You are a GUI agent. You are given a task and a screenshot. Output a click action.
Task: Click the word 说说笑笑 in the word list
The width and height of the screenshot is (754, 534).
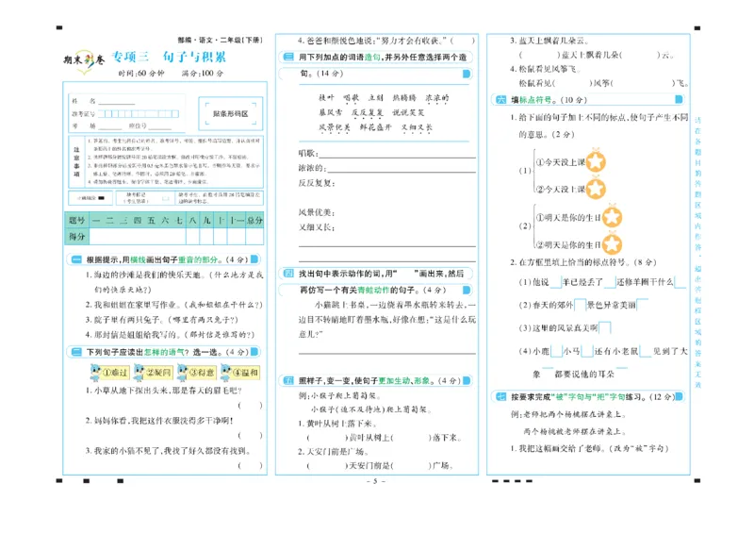(x=408, y=112)
